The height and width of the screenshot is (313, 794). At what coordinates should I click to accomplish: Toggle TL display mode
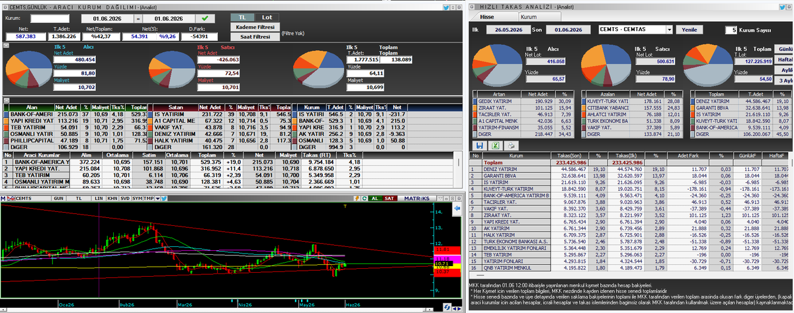click(x=241, y=16)
